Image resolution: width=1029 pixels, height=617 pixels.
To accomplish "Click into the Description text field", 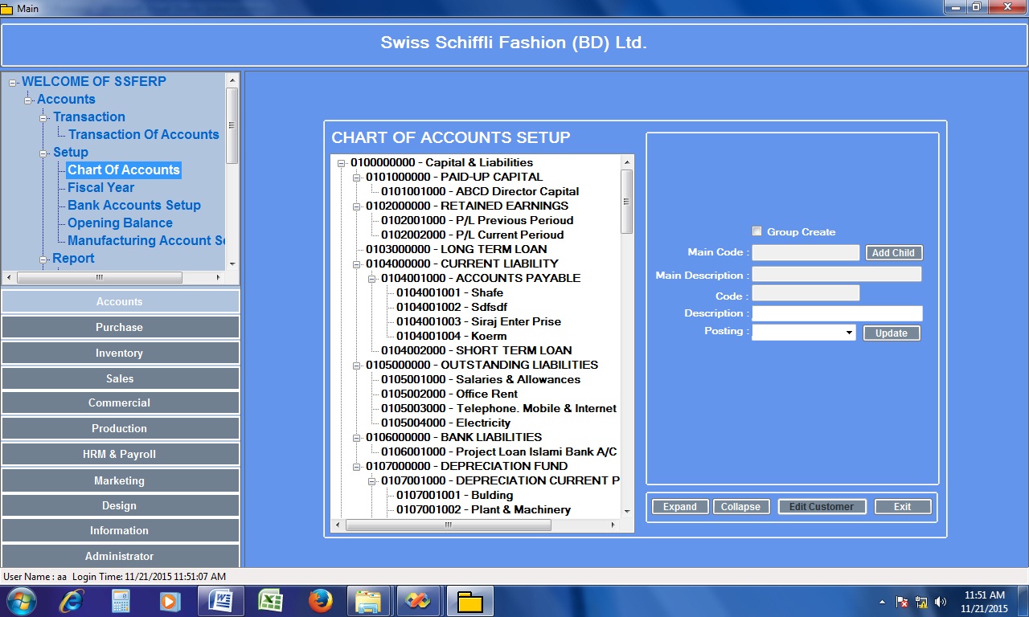I will (x=836, y=313).
